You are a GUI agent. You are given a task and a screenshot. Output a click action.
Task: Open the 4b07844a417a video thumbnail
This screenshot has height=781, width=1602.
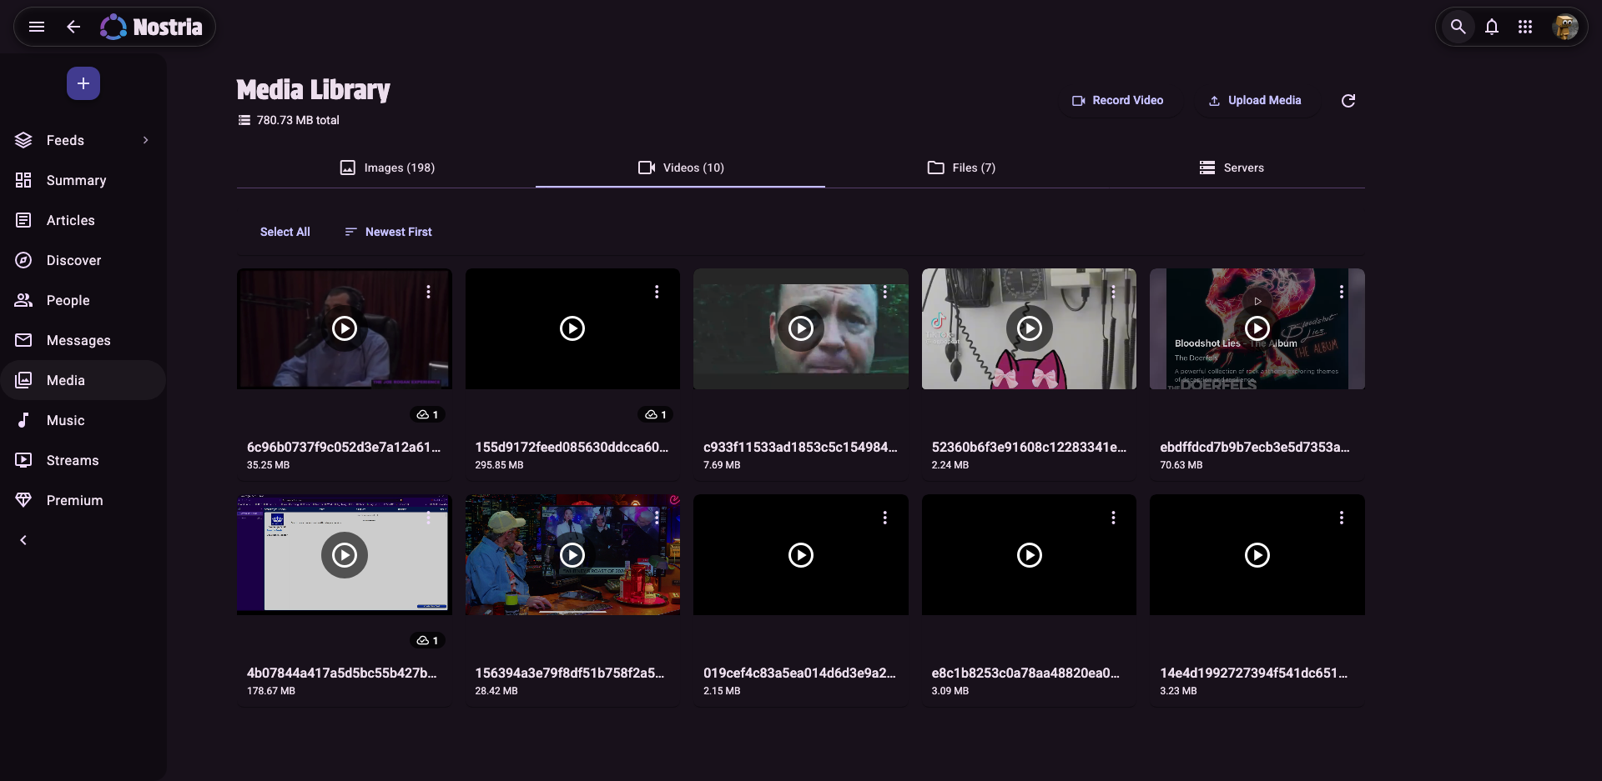tap(344, 555)
